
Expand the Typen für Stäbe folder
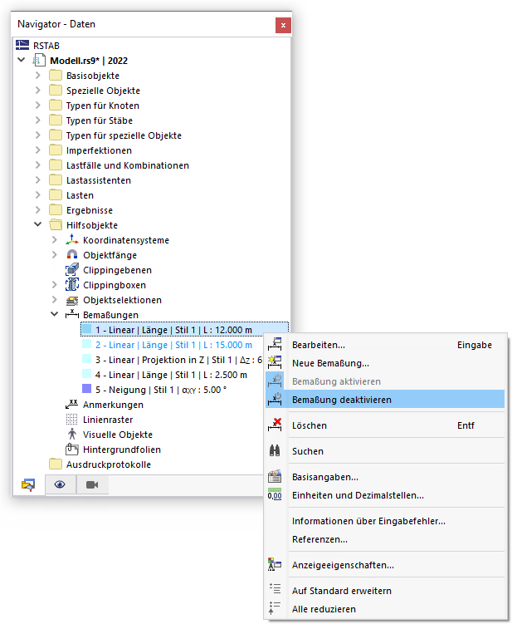(x=38, y=120)
